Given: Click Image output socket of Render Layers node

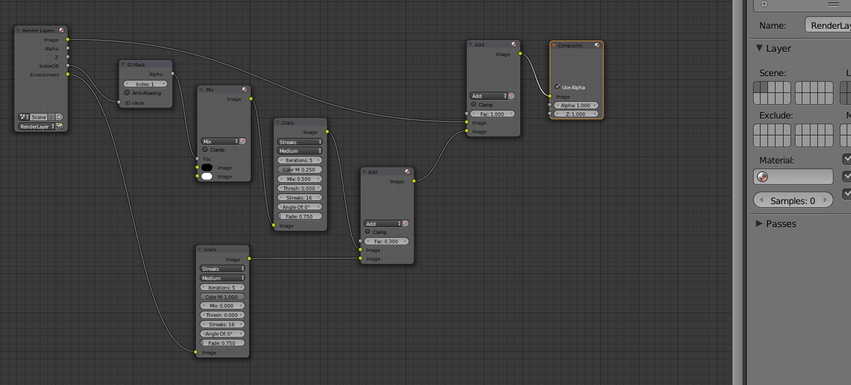Looking at the screenshot, I should pos(67,40).
